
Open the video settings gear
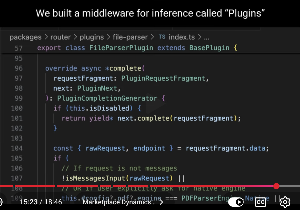pyautogui.click(x=285, y=202)
